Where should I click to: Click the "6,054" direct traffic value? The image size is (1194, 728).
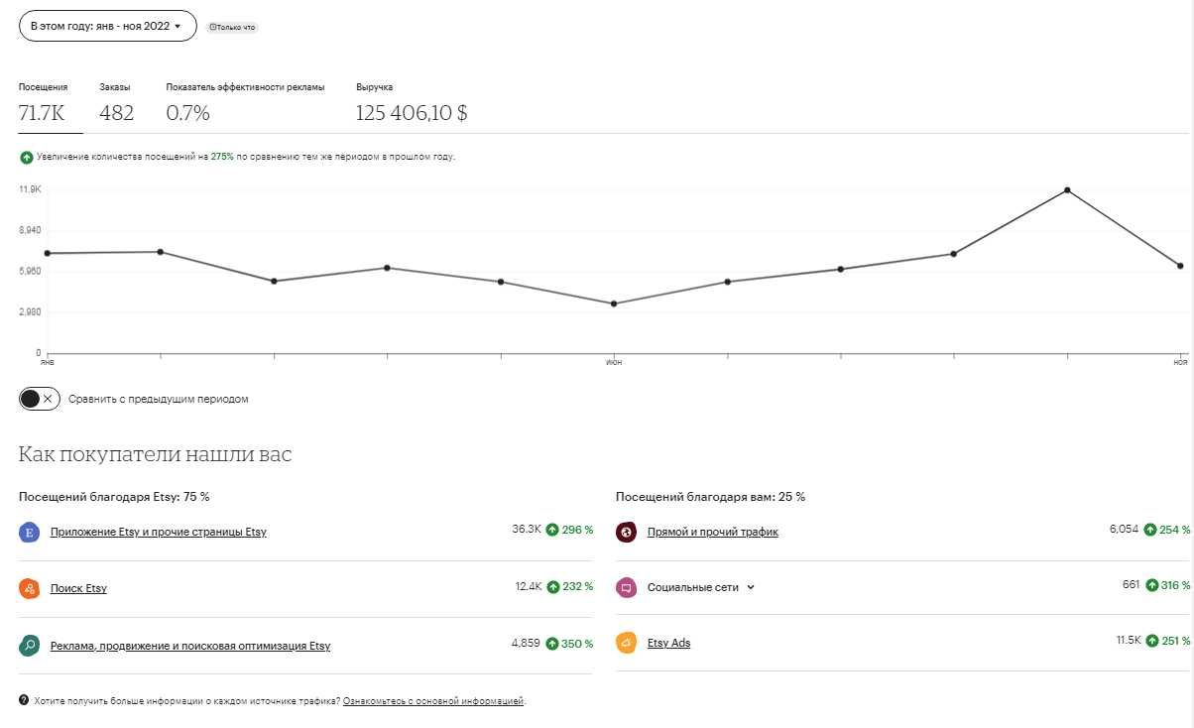coord(1125,530)
